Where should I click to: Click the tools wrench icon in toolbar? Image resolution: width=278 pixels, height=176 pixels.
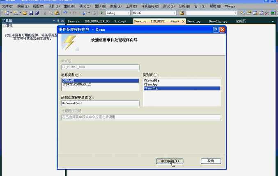[267, 13]
